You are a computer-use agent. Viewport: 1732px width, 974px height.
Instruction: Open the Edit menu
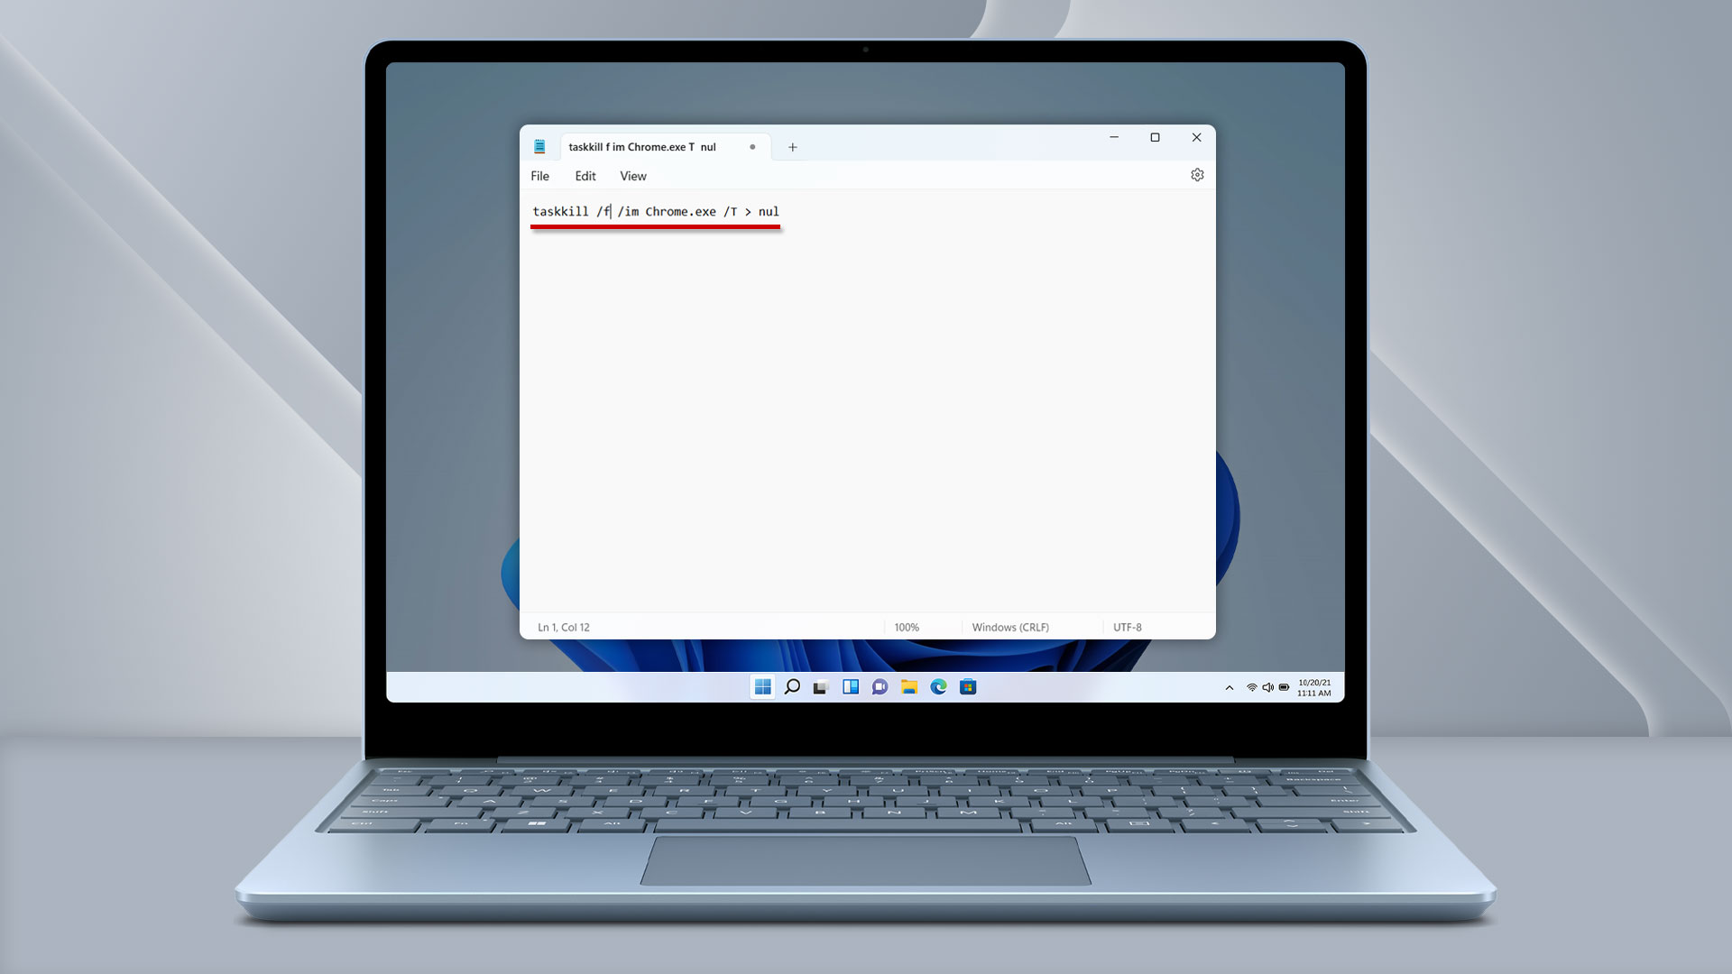tap(584, 176)
